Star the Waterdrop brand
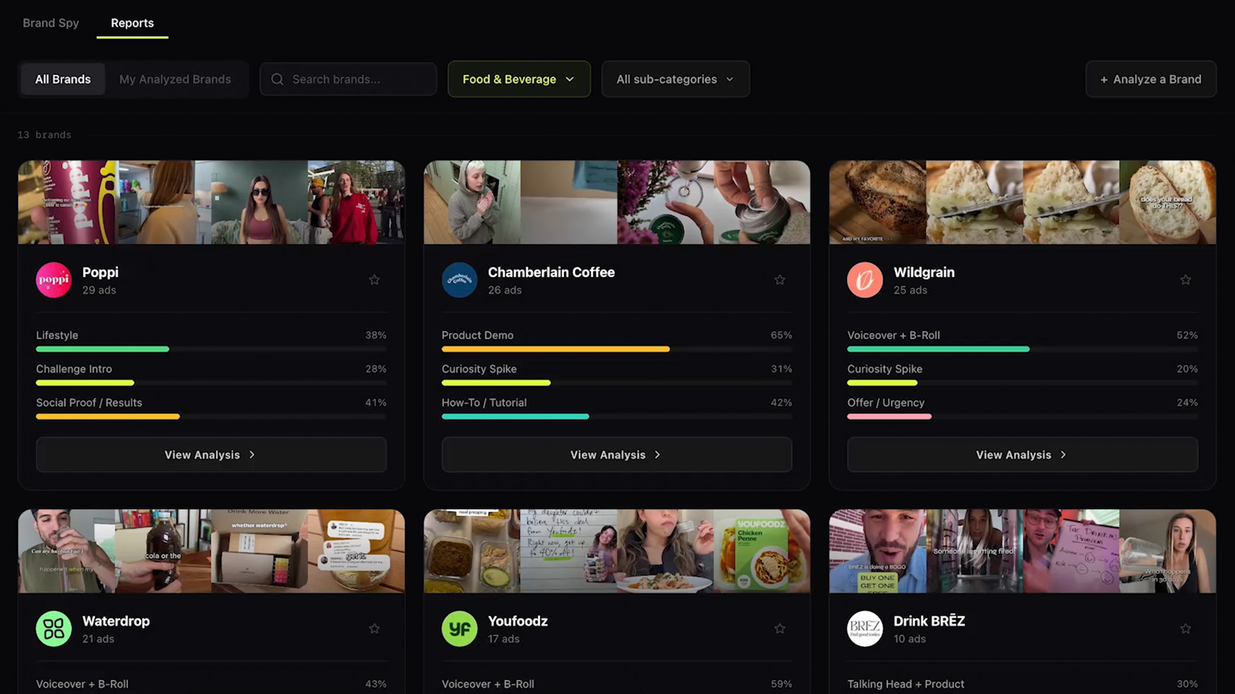The height and width of the screenshot is (694, 1235). click(x=374, y=628)
